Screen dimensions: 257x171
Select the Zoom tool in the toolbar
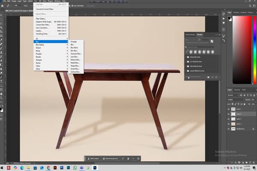(x=1, y=98)
